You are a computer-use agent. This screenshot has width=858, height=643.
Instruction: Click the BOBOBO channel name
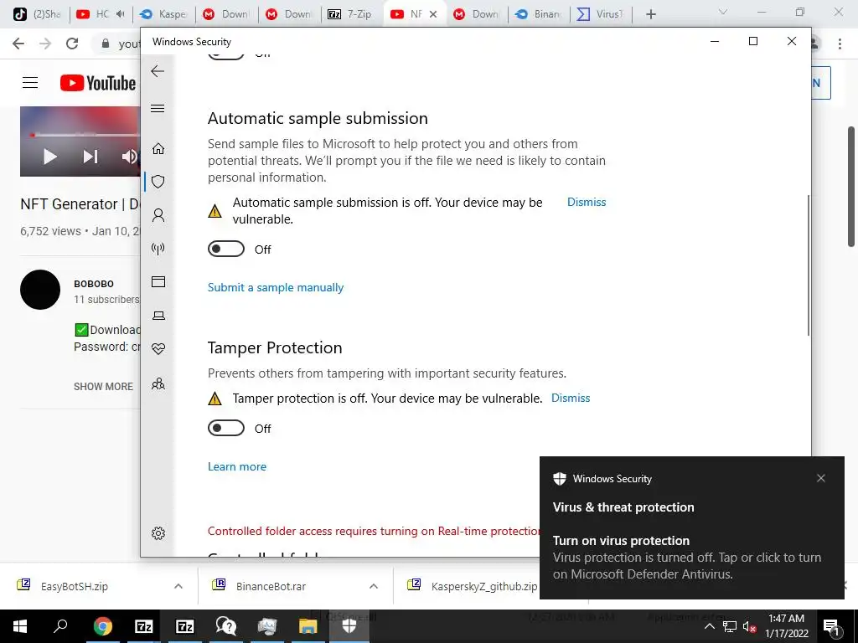tap(94, 284)
